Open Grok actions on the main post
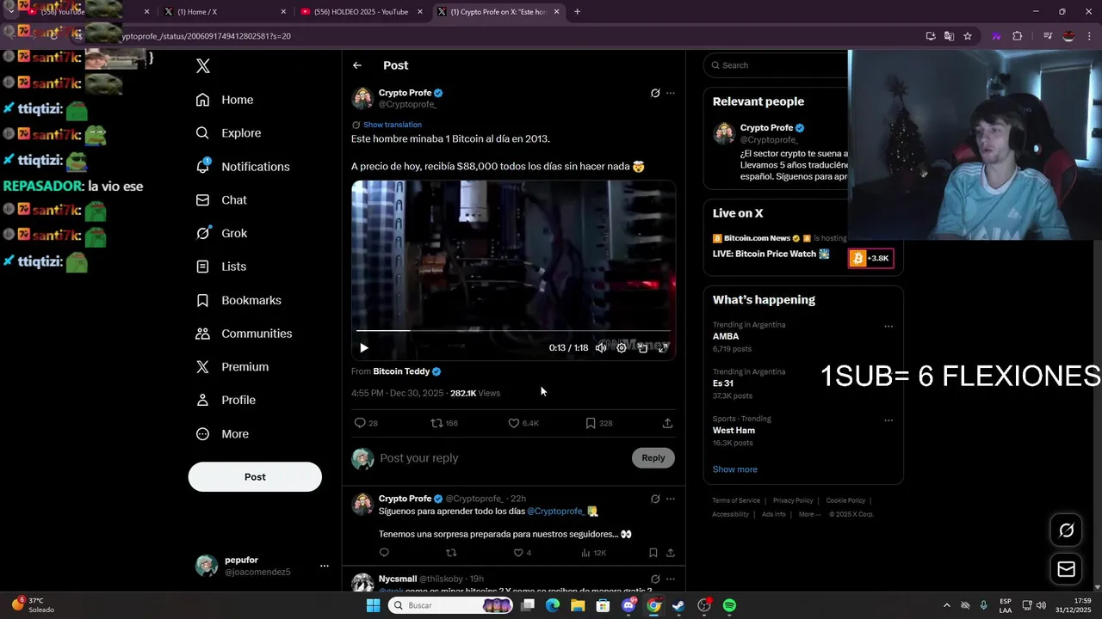The image size is (1102, 619). pyautogui.click(x=655, y=93)
